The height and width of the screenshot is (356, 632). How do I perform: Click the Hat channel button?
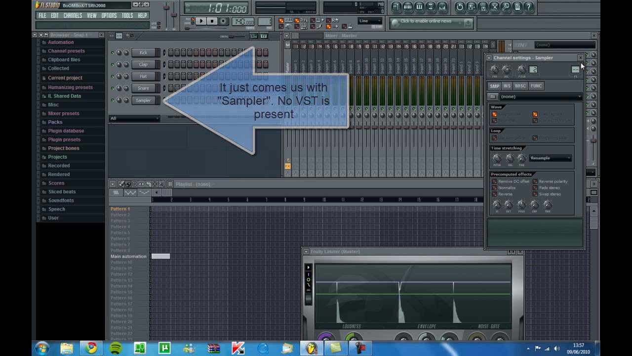(x=143, y=76)
